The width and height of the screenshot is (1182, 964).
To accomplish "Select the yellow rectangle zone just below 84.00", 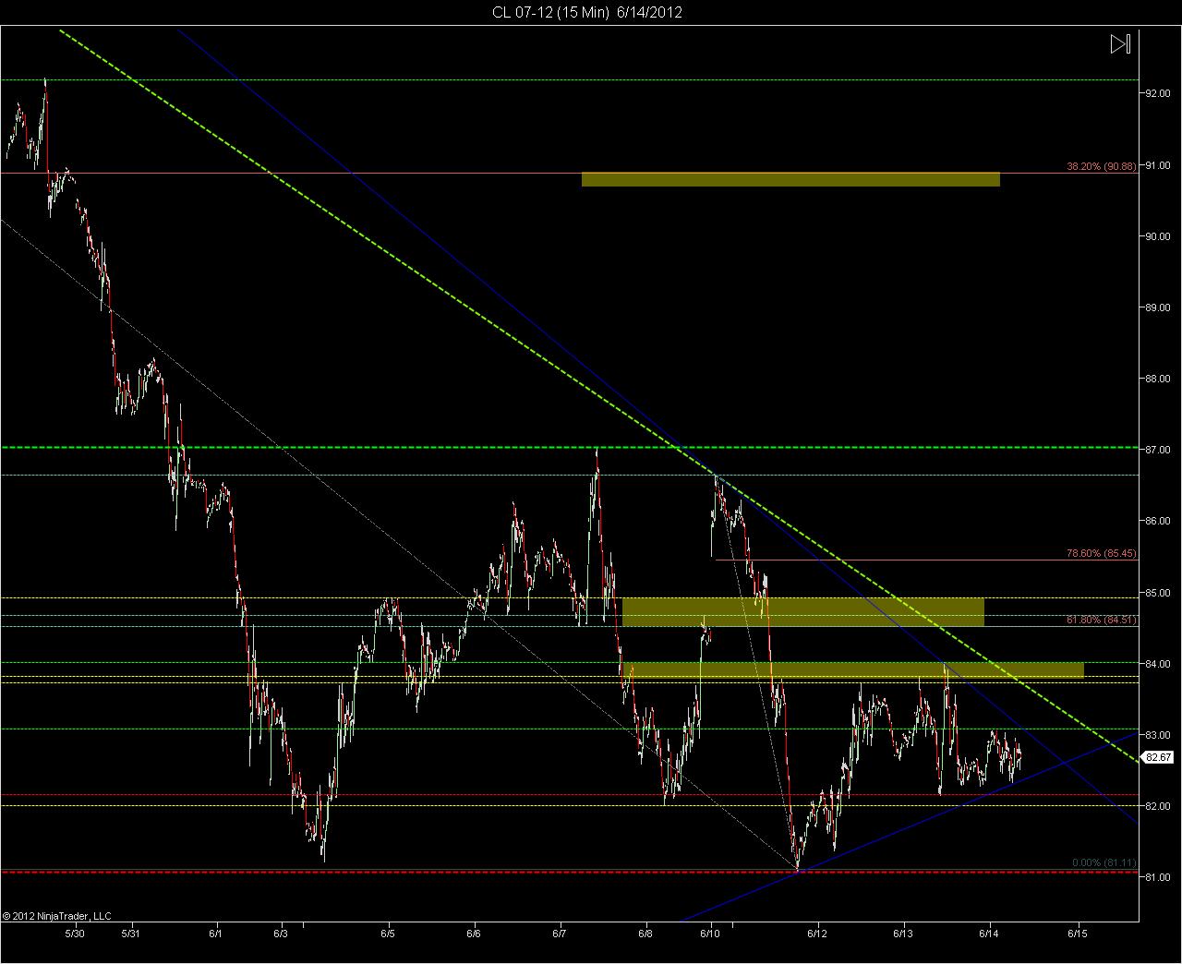I will pyautogui.click(x=853, y=669).
